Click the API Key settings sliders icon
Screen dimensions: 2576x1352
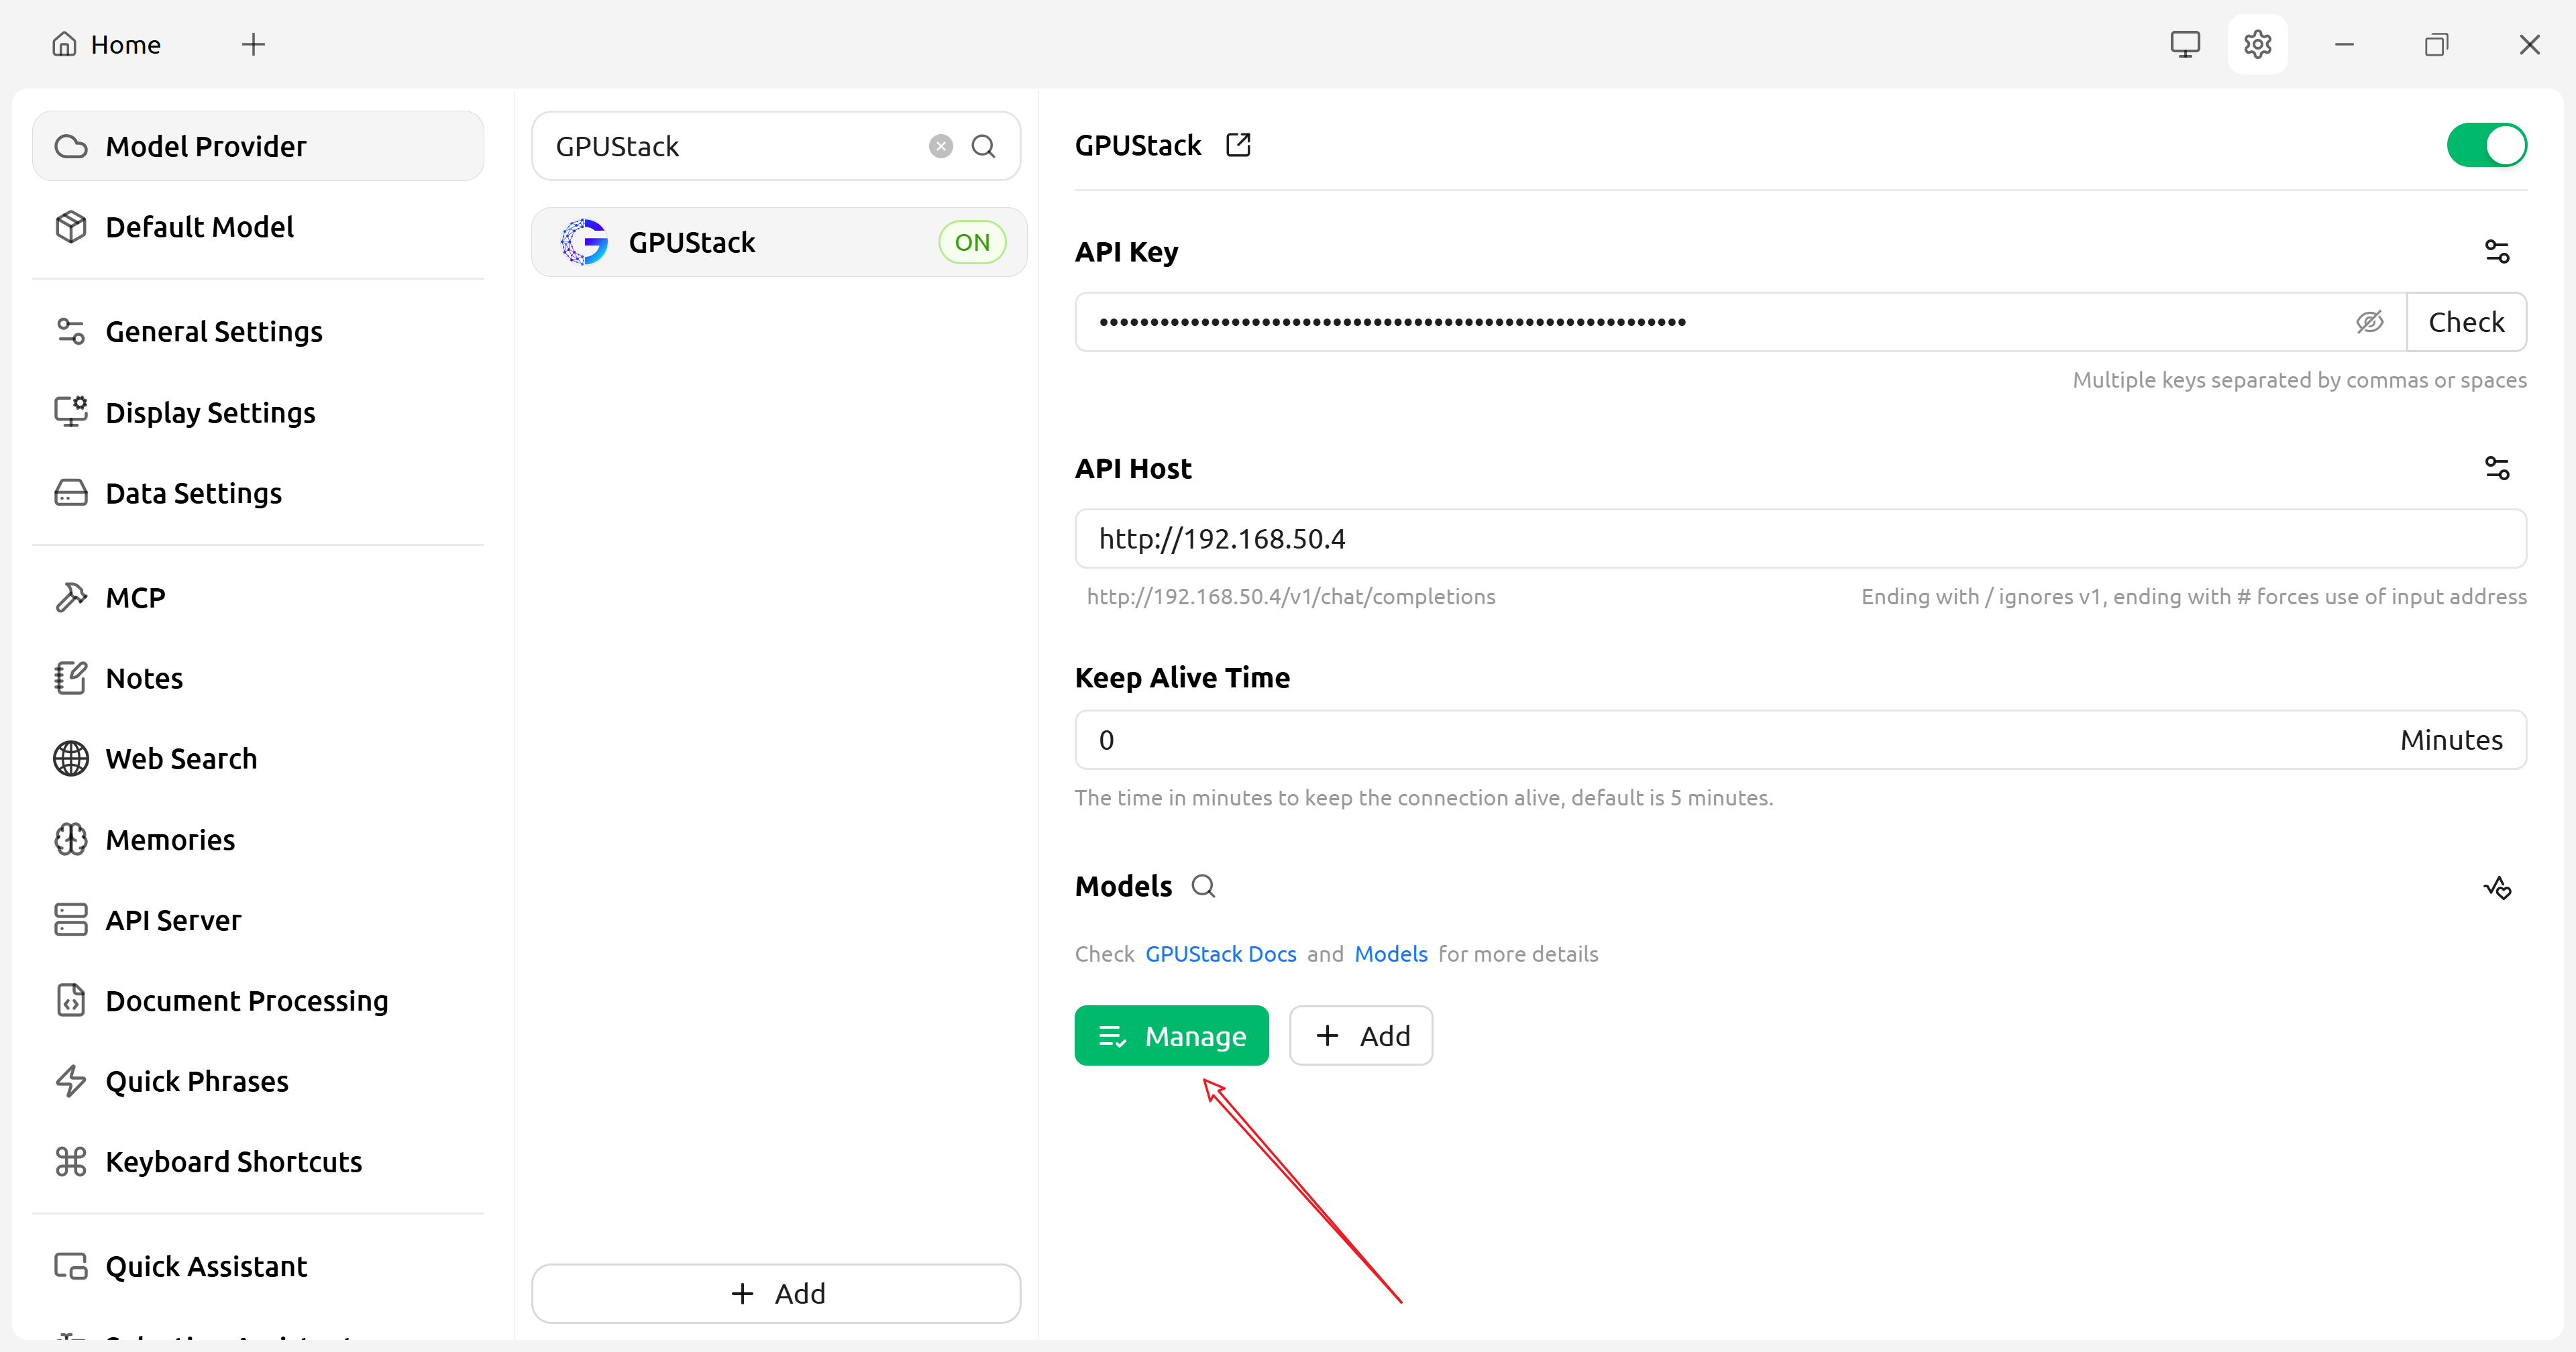click(2496, 251)
